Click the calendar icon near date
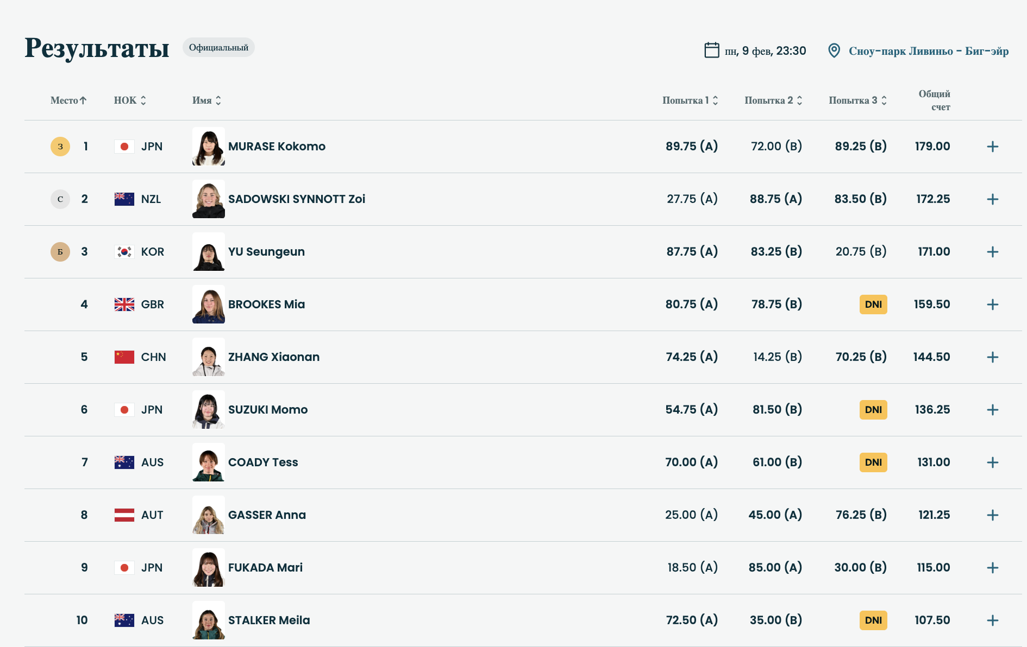1027x647 pixels. click(711, 50)
